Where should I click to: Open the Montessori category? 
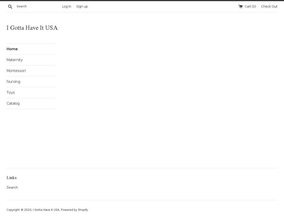point(16,70)
